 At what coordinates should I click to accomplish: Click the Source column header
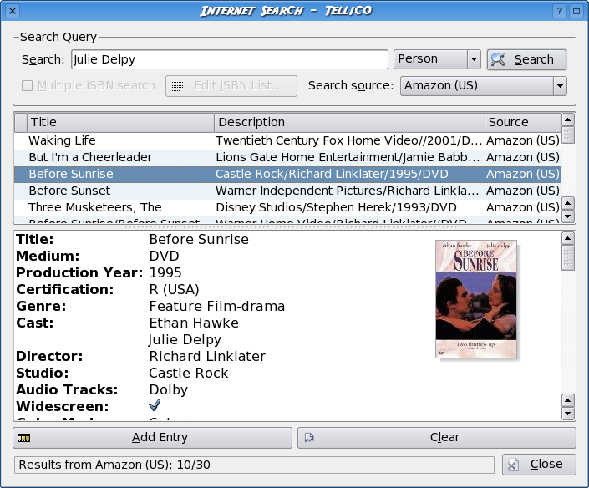coord(523,123)
